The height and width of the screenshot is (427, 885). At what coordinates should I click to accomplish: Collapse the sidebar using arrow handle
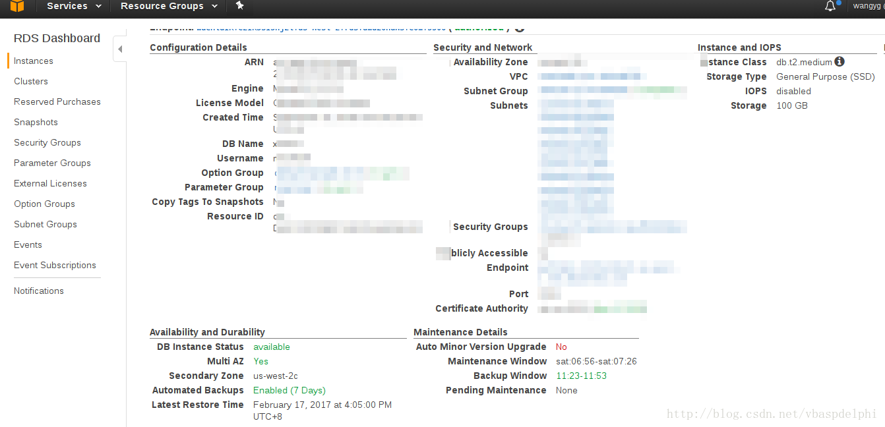120,49
